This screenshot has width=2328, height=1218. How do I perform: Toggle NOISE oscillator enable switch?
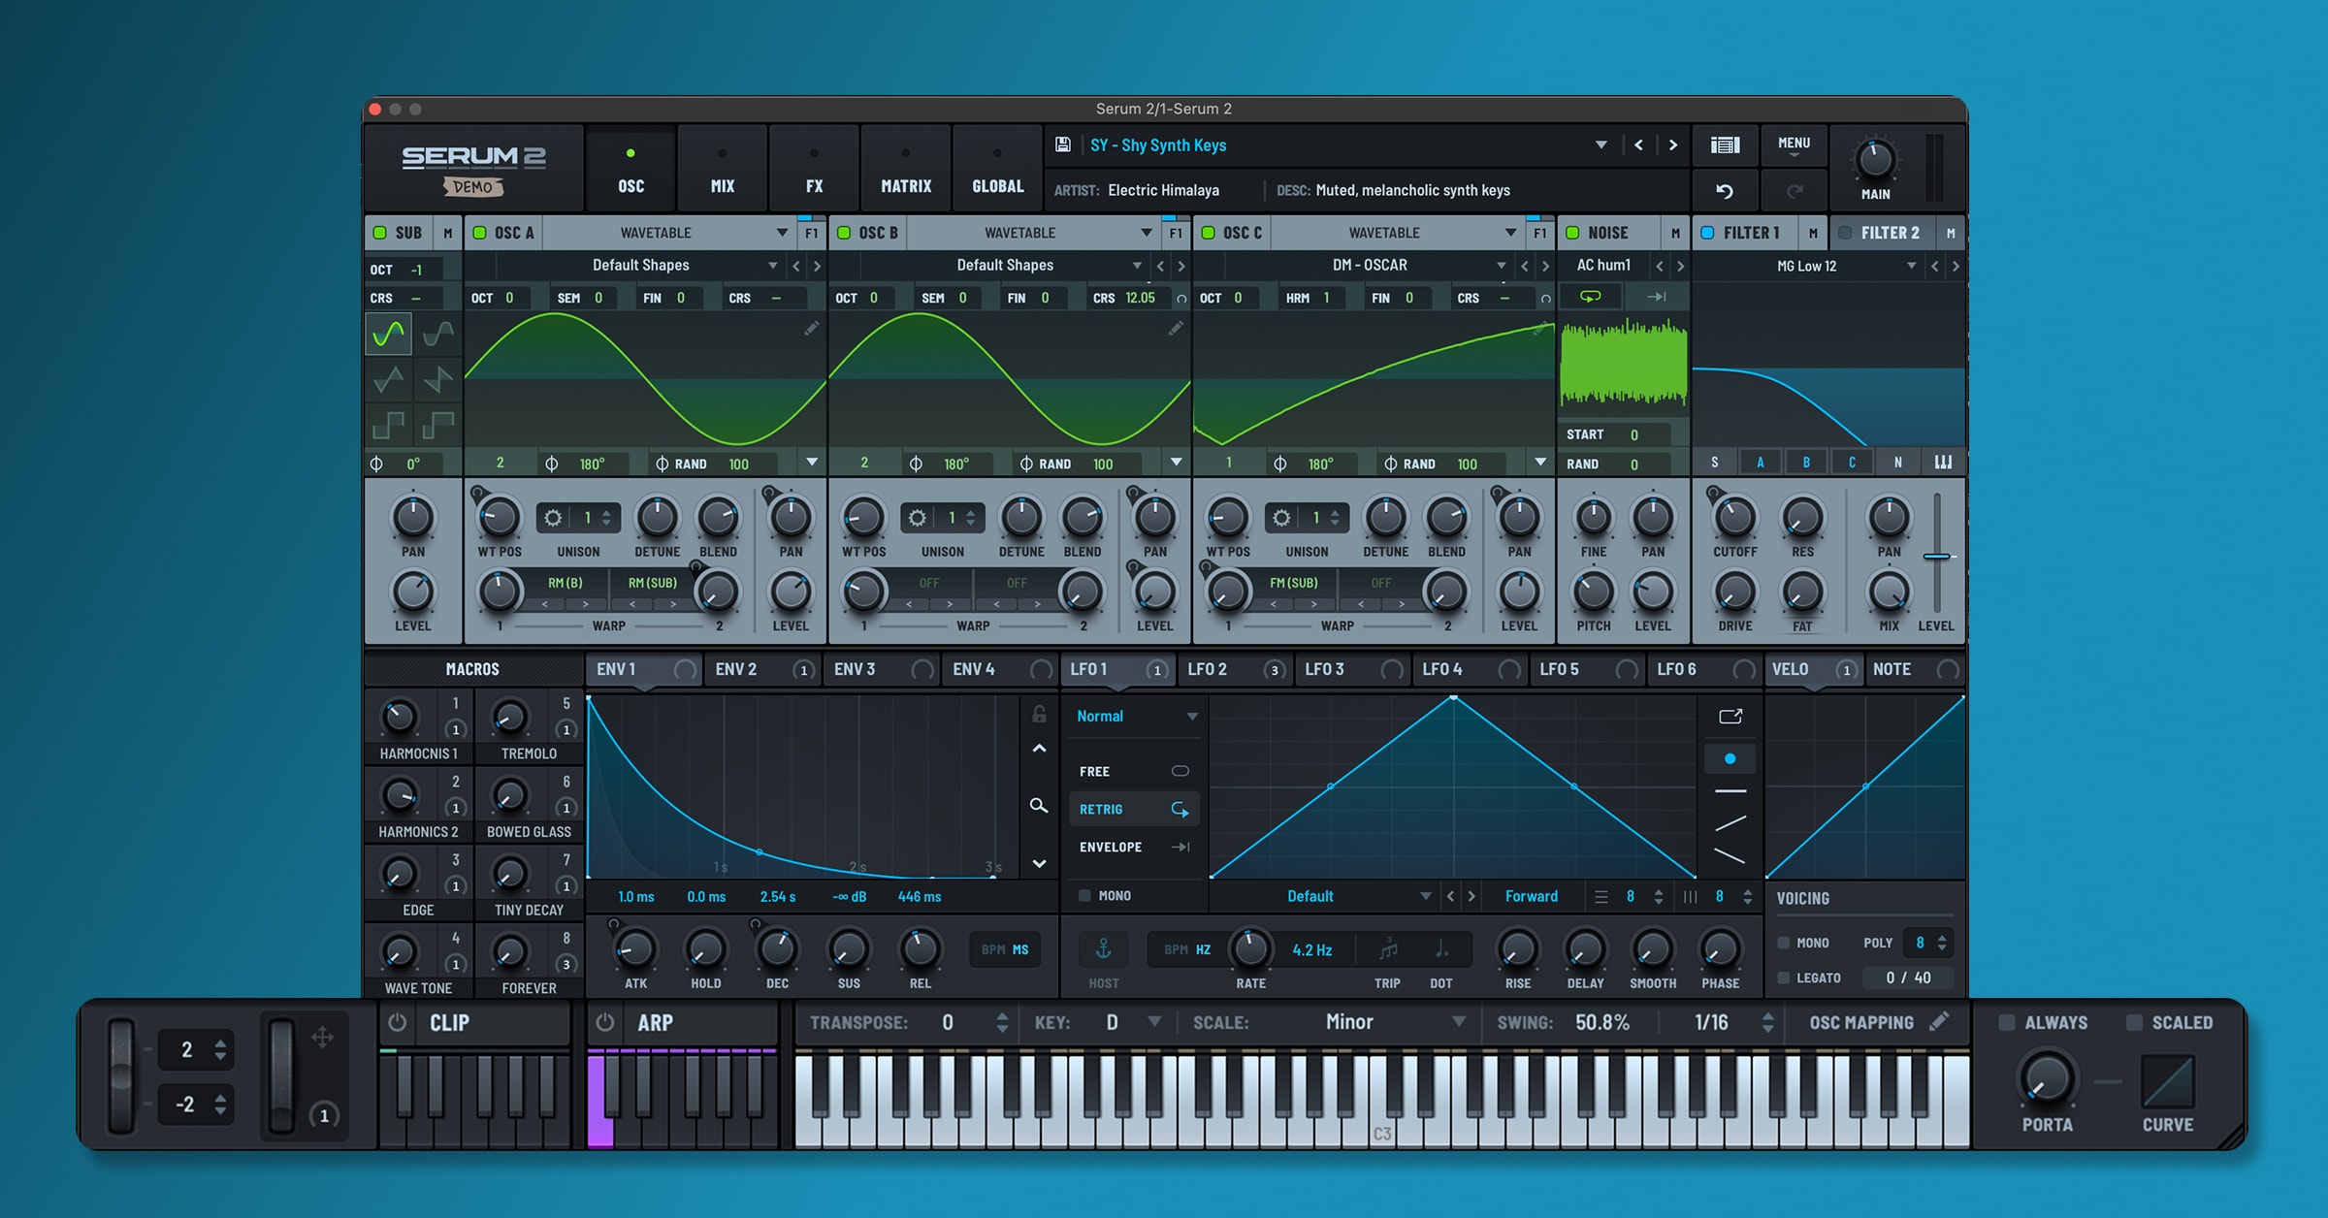coord(1572,233)
